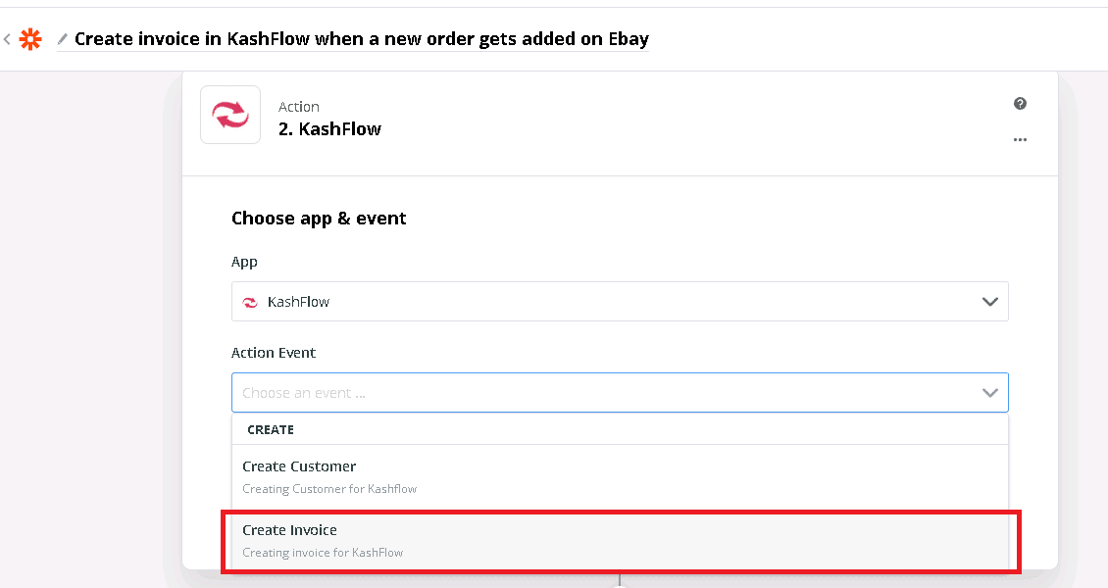Click the "App" field label
The width and height of the screenshot is (1108, 588).
coord(244,262)
